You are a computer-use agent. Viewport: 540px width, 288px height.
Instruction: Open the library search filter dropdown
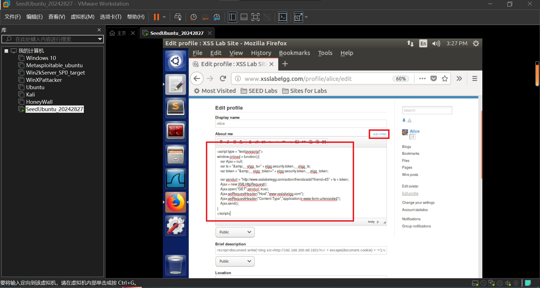[x=100, y=39]
